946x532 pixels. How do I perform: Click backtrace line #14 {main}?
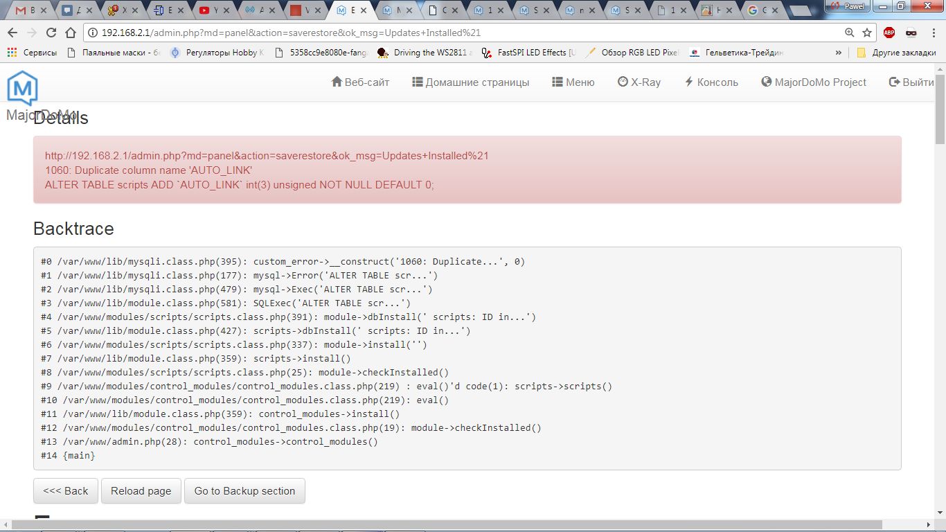(x=68, y=456)
